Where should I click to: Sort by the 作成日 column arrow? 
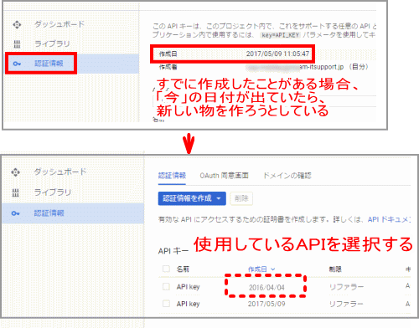[273, 269]
